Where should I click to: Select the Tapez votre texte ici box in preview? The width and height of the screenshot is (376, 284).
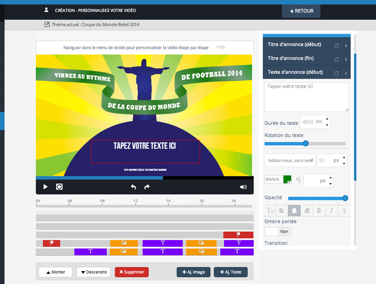145,152
